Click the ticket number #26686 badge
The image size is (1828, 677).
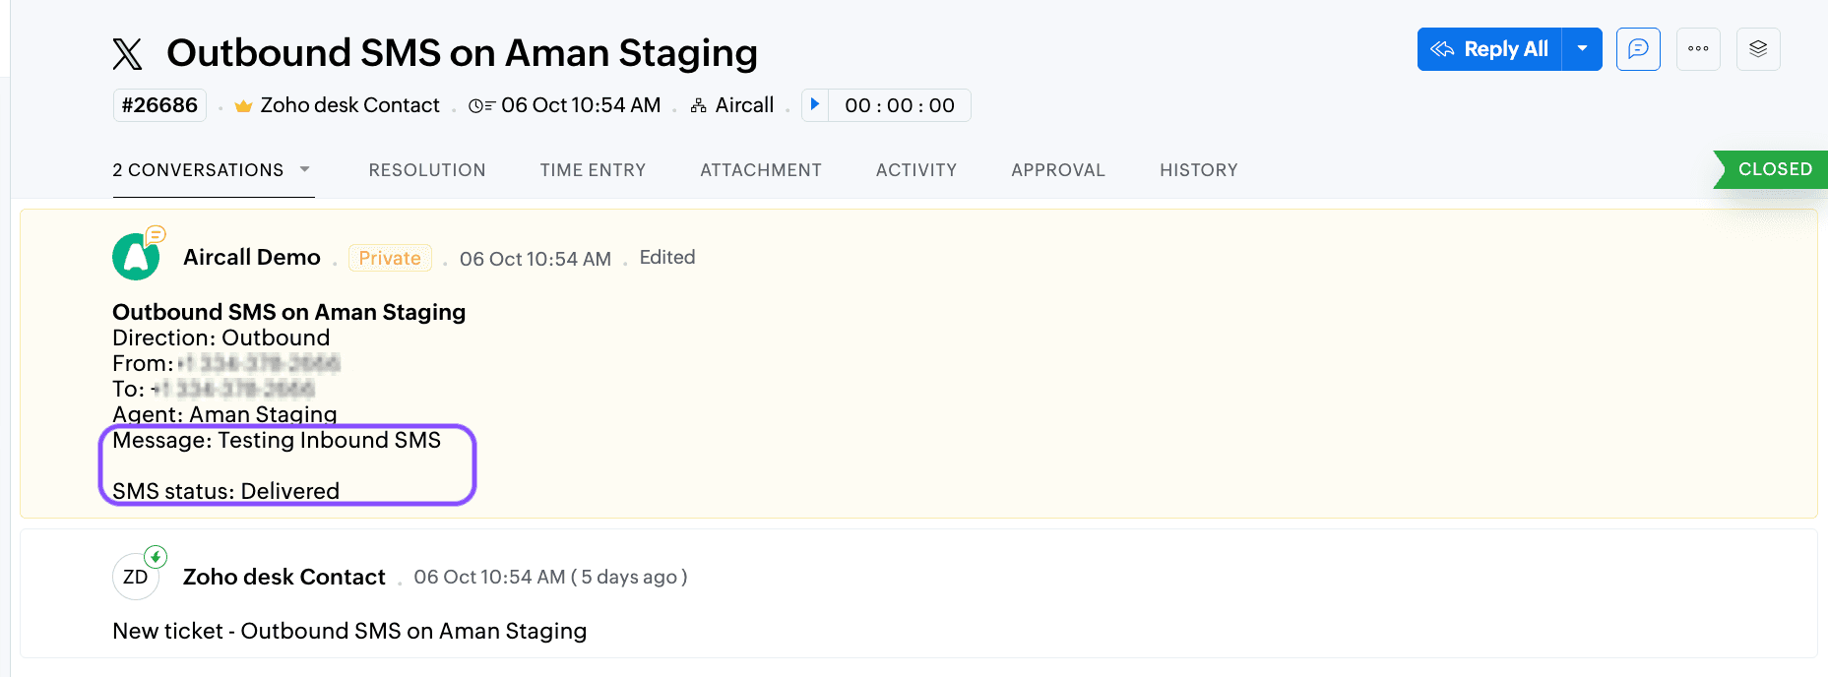pos(159,105)
